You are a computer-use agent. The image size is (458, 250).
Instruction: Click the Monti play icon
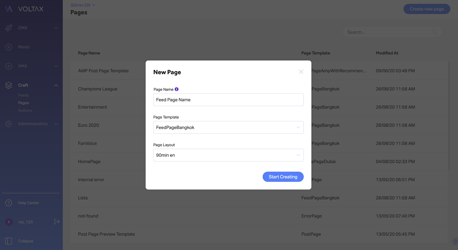point(9,47)
